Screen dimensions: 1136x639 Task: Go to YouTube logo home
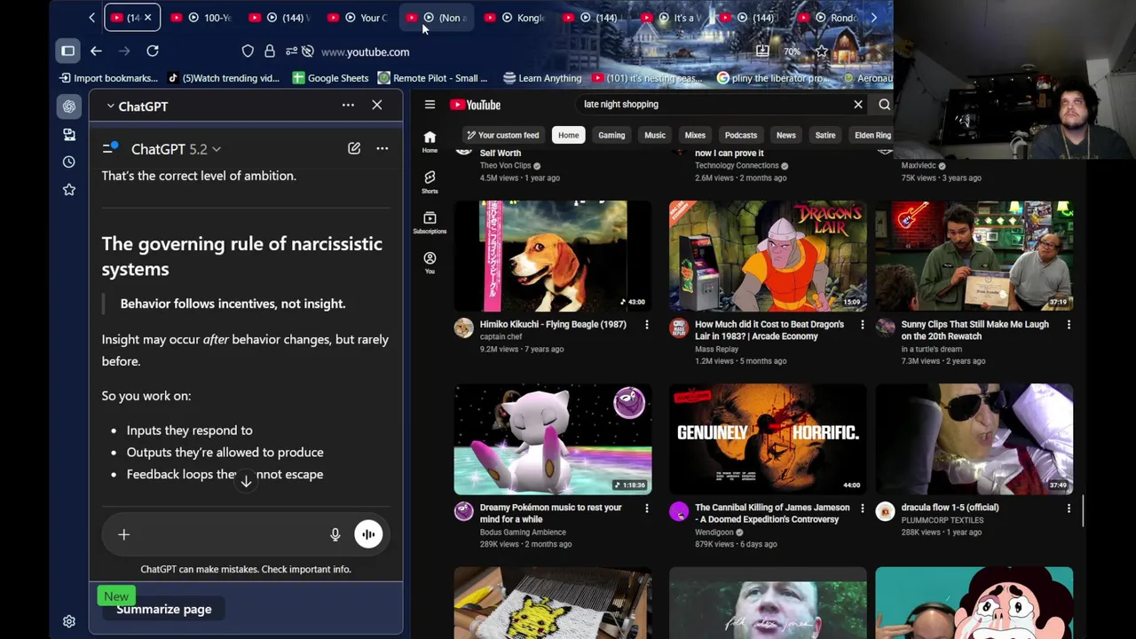pos(475,105)
